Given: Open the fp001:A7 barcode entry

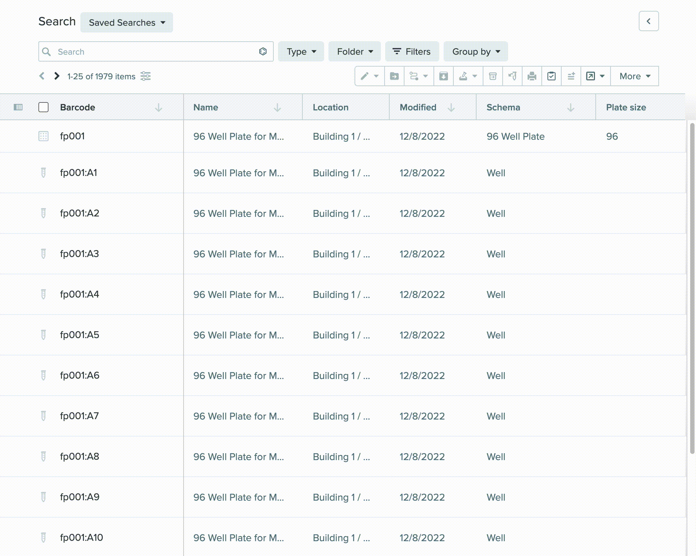Looking at the screenshot, I should [79, 416].
